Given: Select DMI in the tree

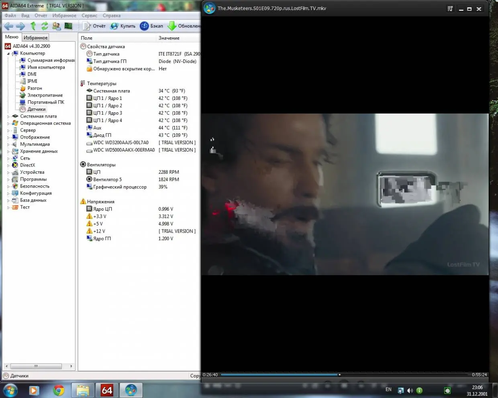Looking at the screenshot, I should 32,74.
